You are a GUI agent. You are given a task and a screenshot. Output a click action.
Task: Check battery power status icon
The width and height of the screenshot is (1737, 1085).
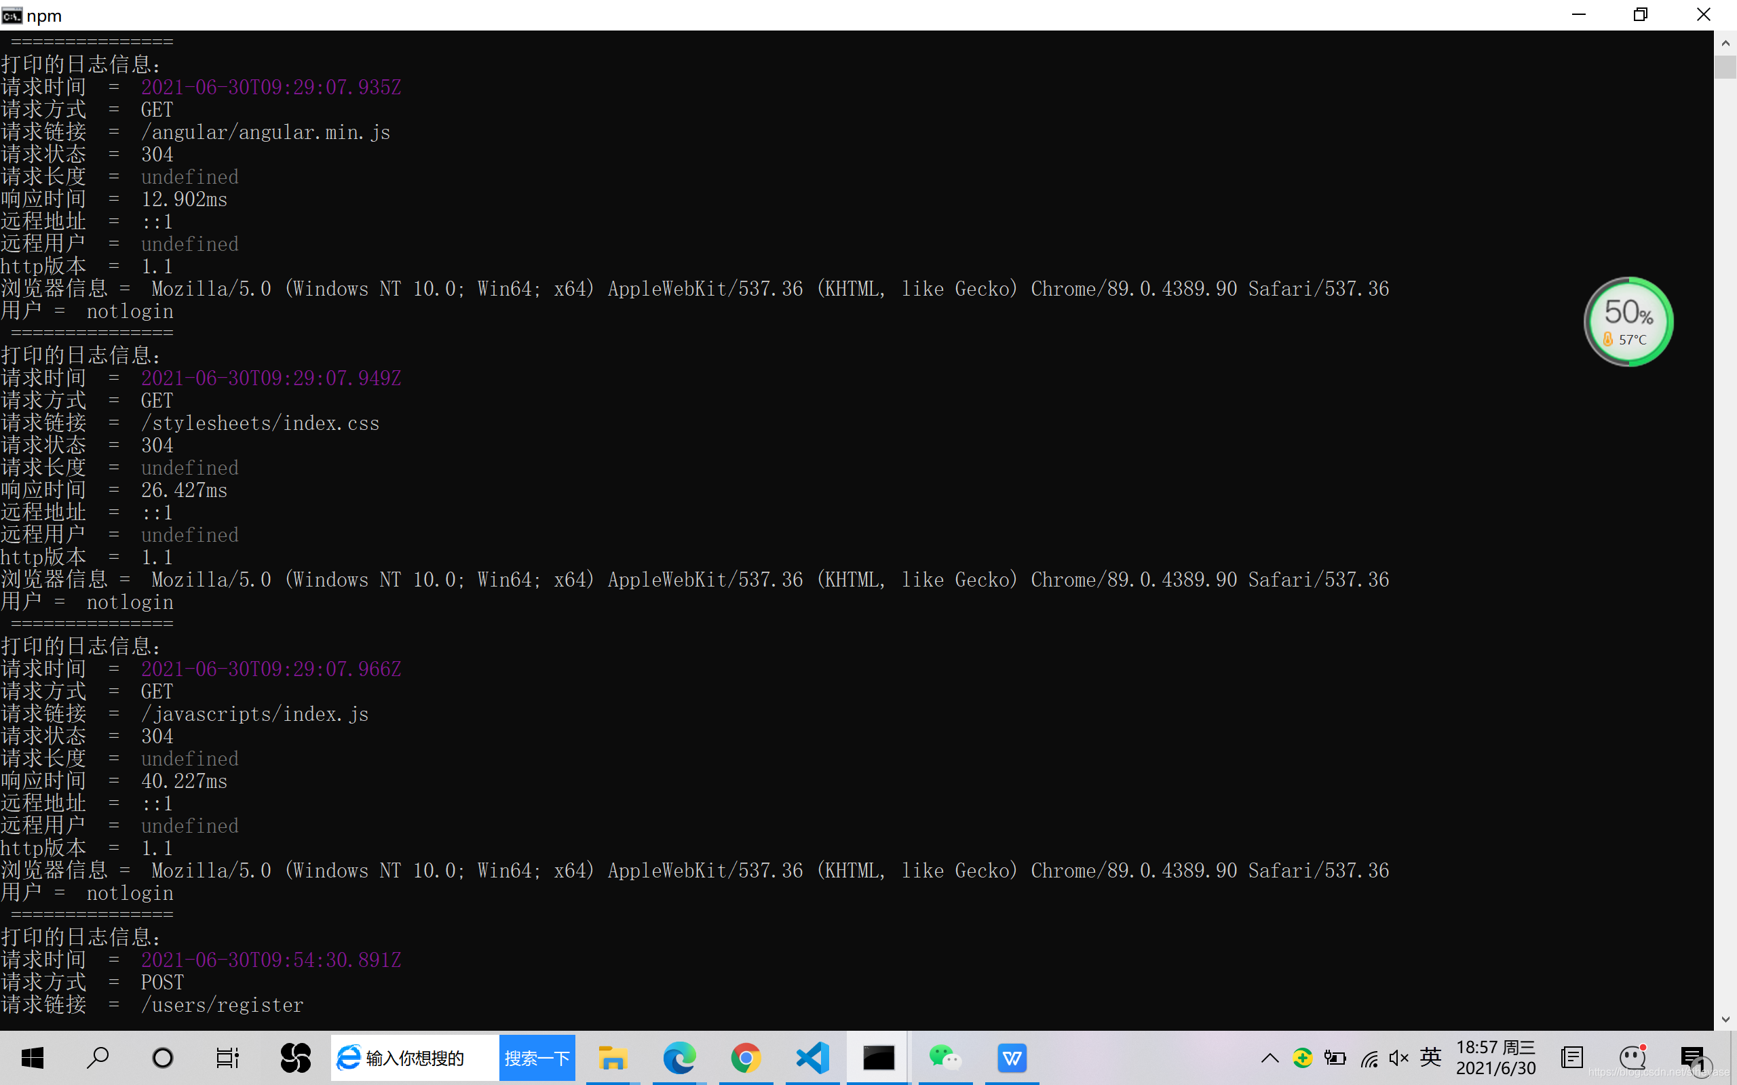pyautogui.click(x=1335, y=1058)
